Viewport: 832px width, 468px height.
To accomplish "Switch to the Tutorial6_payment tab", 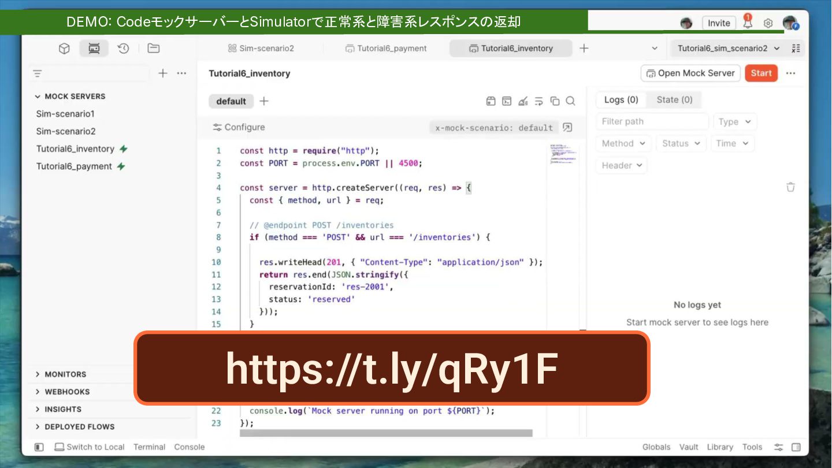I will click(386, 49).
